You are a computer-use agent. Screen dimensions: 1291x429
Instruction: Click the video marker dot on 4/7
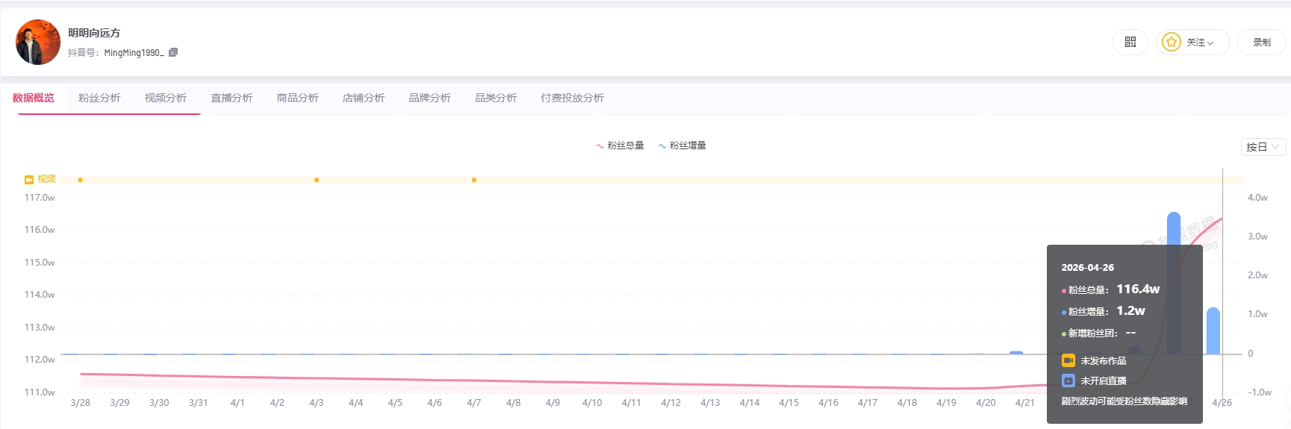pyautogui.click(x=474, y=180)
